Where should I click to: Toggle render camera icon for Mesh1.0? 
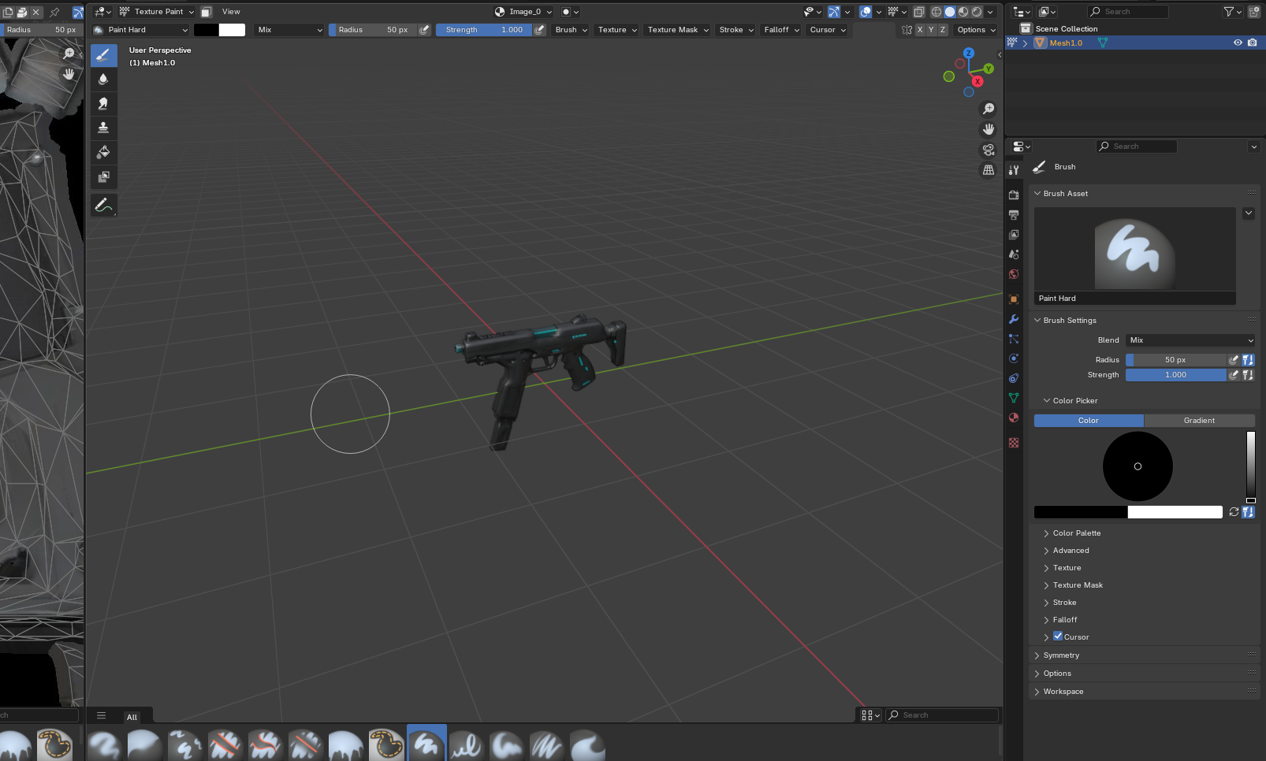(x=1253, y=43)
